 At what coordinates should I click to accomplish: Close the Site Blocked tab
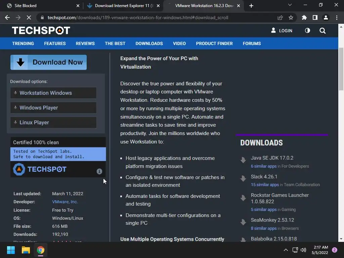point(78,6)
